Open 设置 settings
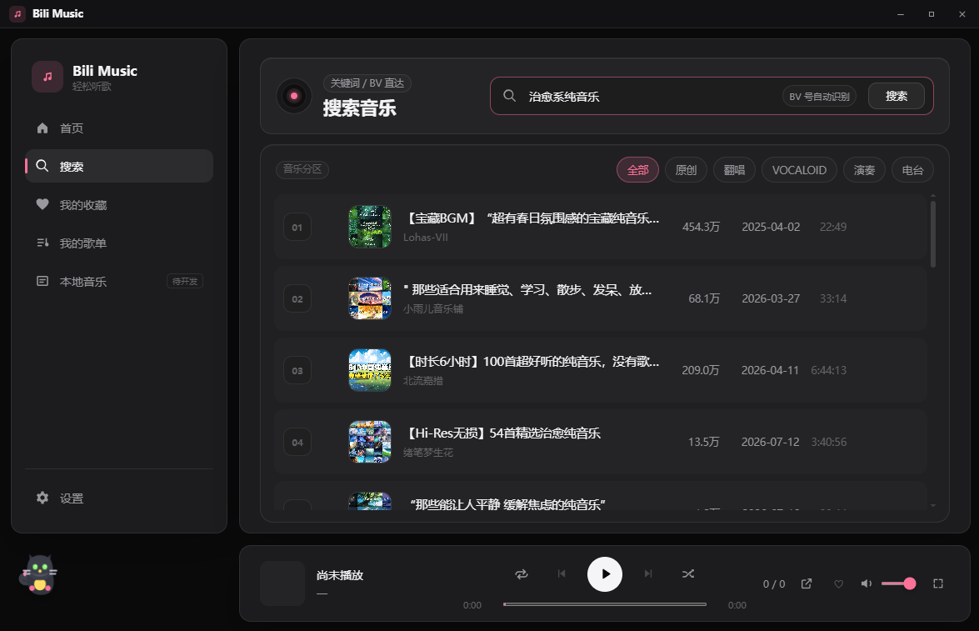 click(118, 498)
